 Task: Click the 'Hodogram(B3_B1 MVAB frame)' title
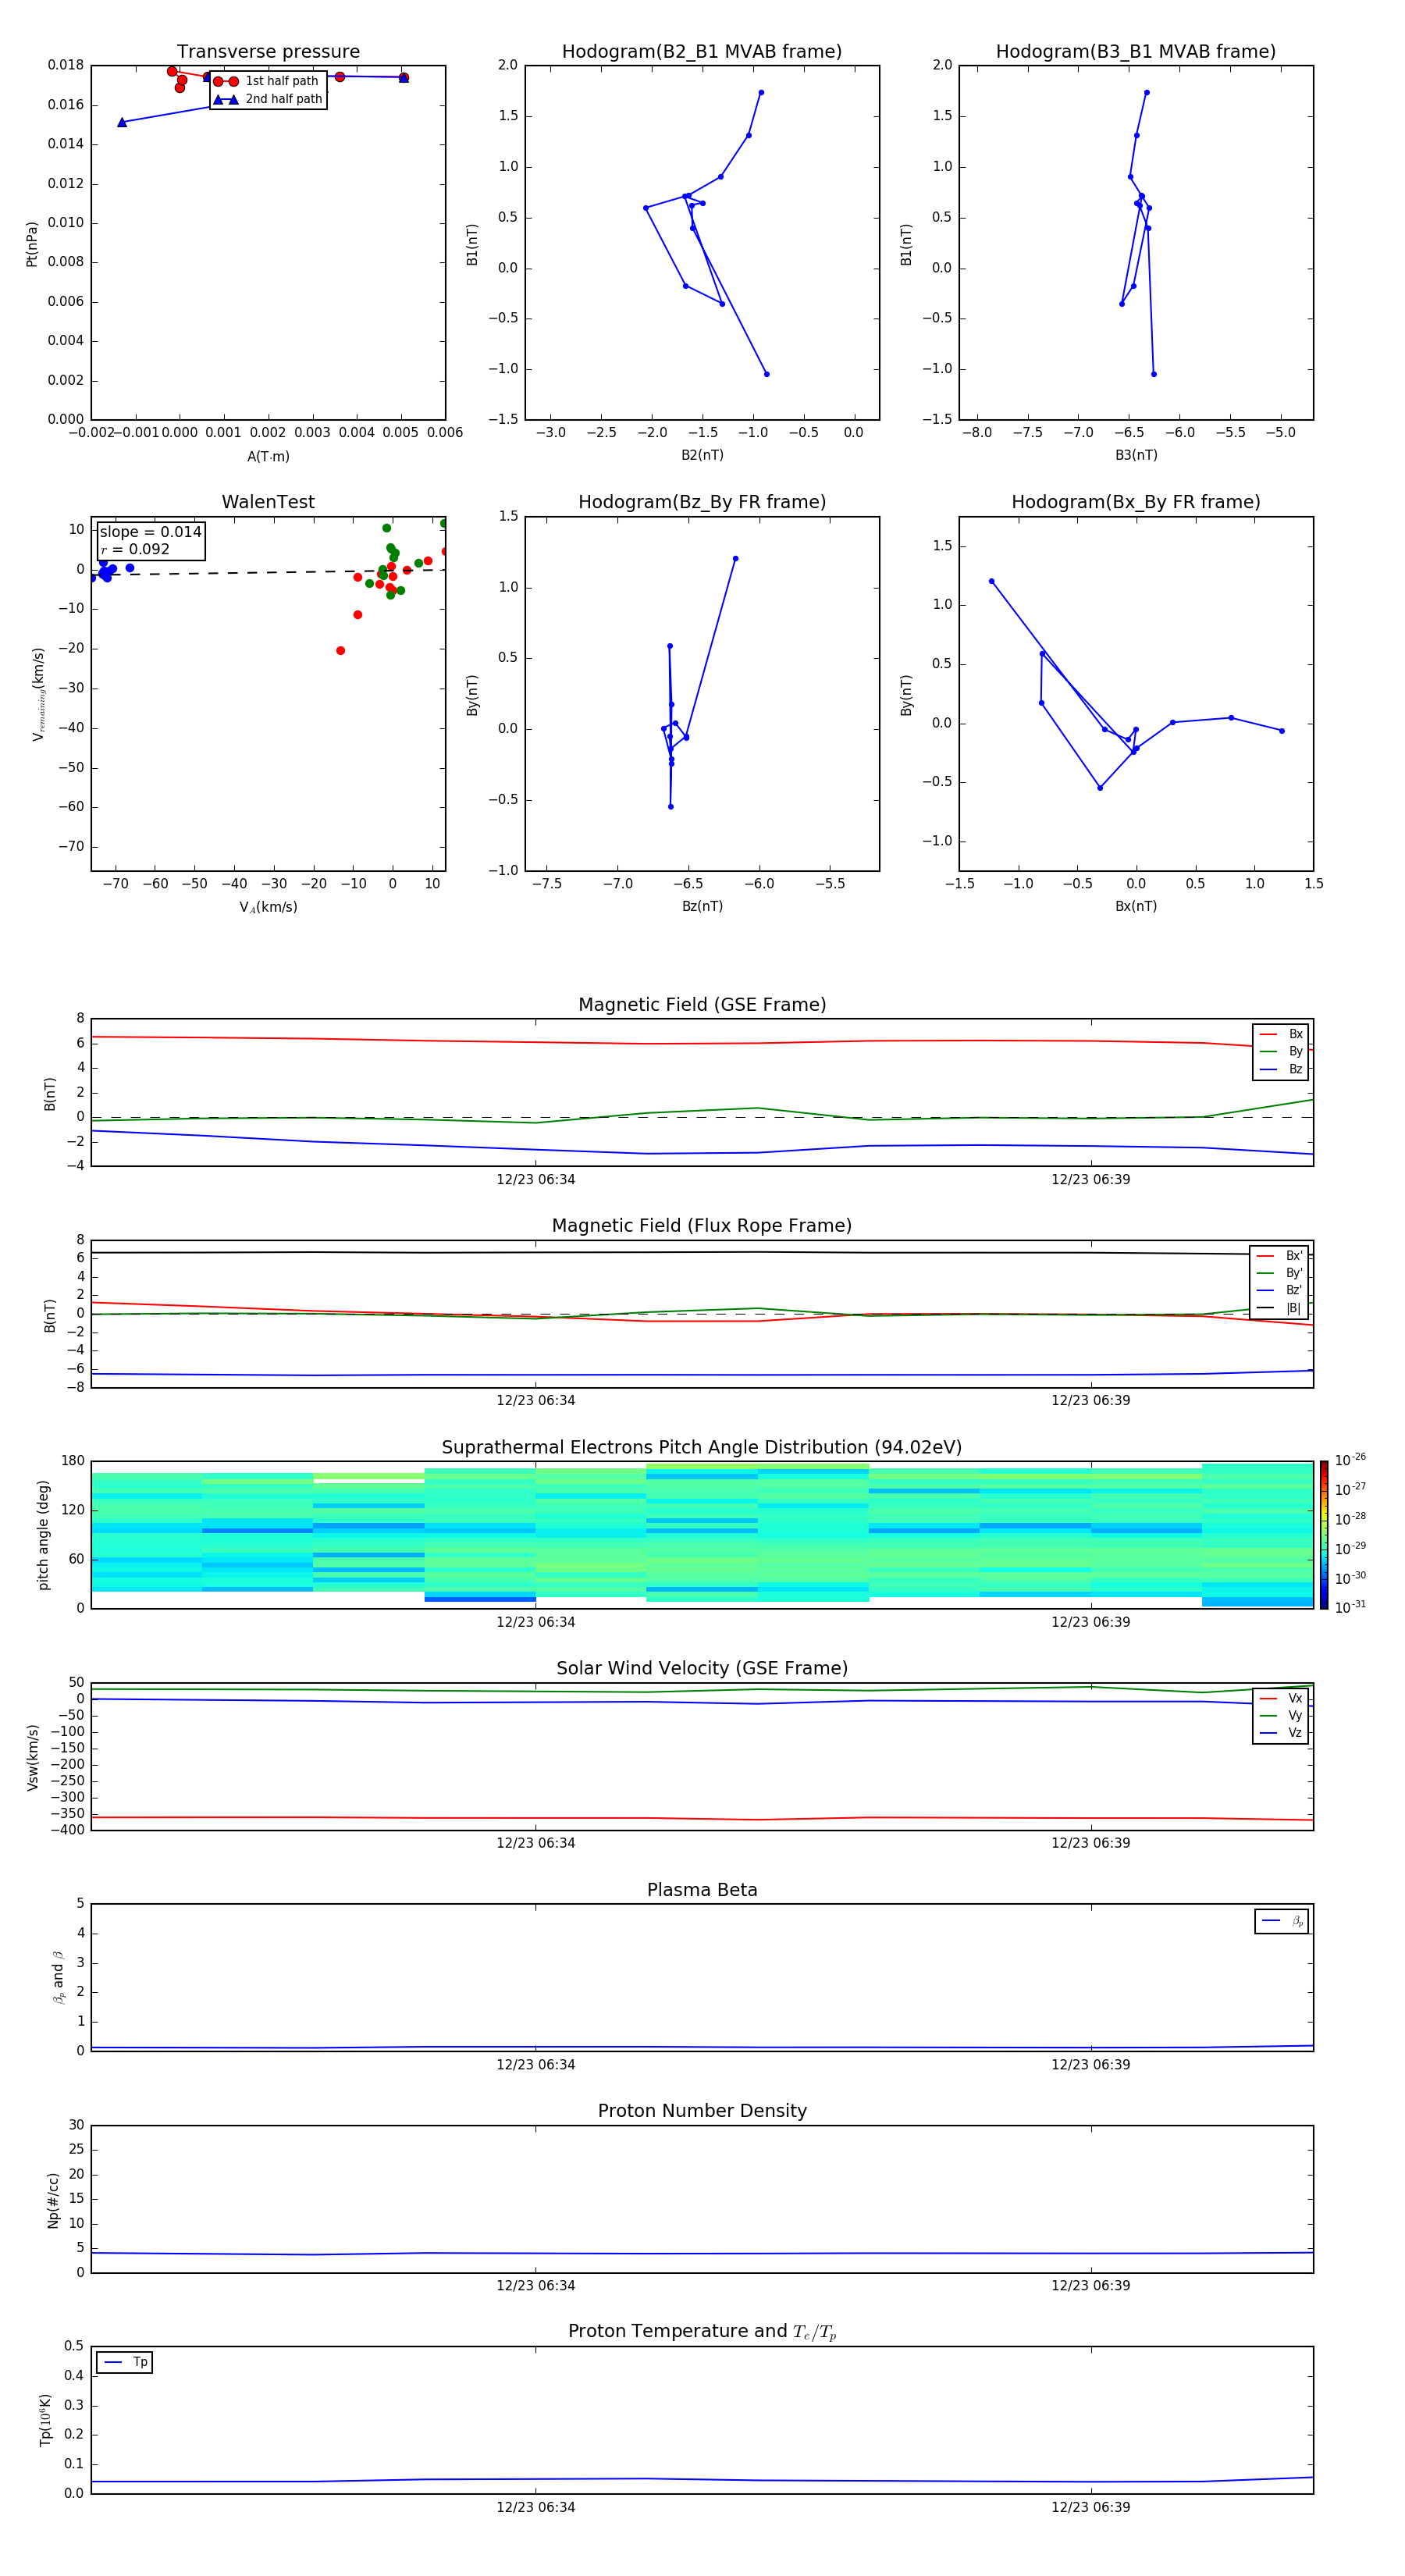pos(1136,52)
